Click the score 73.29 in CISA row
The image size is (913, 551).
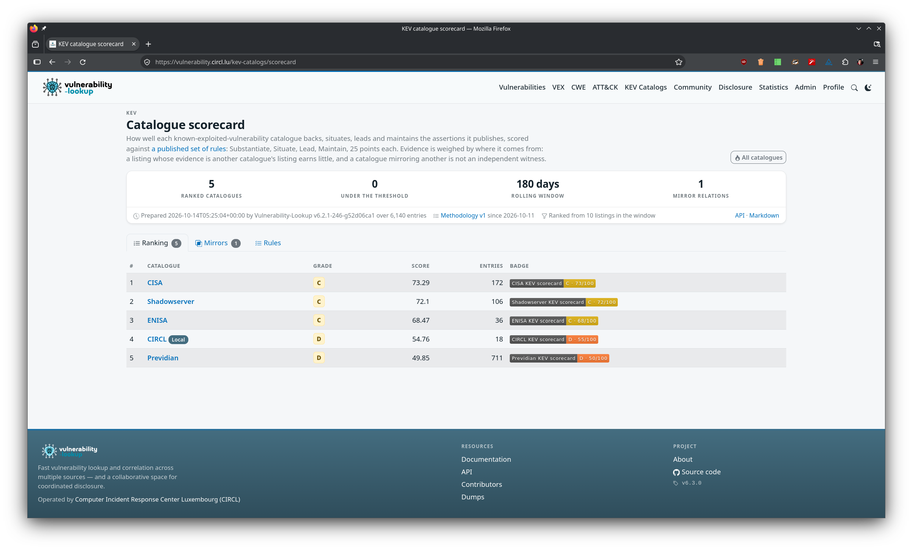[x=421, y=283]
